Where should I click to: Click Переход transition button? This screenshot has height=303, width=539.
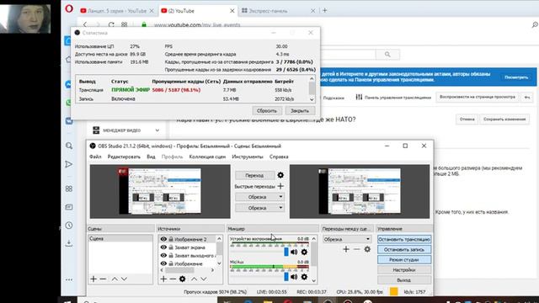coord(254,175)
